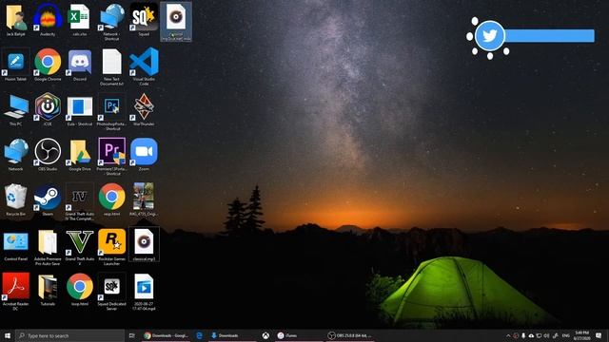
Task: Click the taskbar search box
Action: pos(70,335)
